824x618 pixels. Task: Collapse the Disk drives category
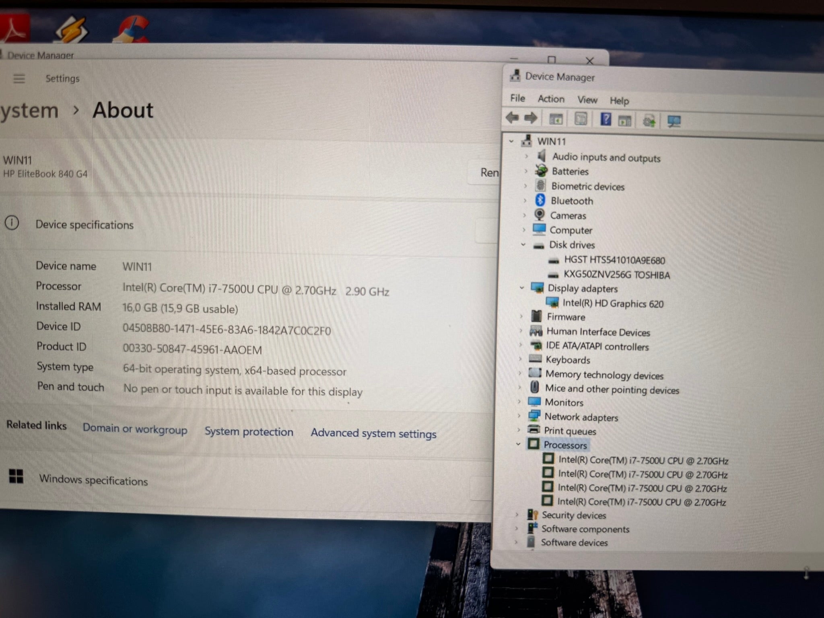(x=523, y=244)
